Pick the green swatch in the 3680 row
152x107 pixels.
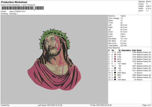[115, 75]
